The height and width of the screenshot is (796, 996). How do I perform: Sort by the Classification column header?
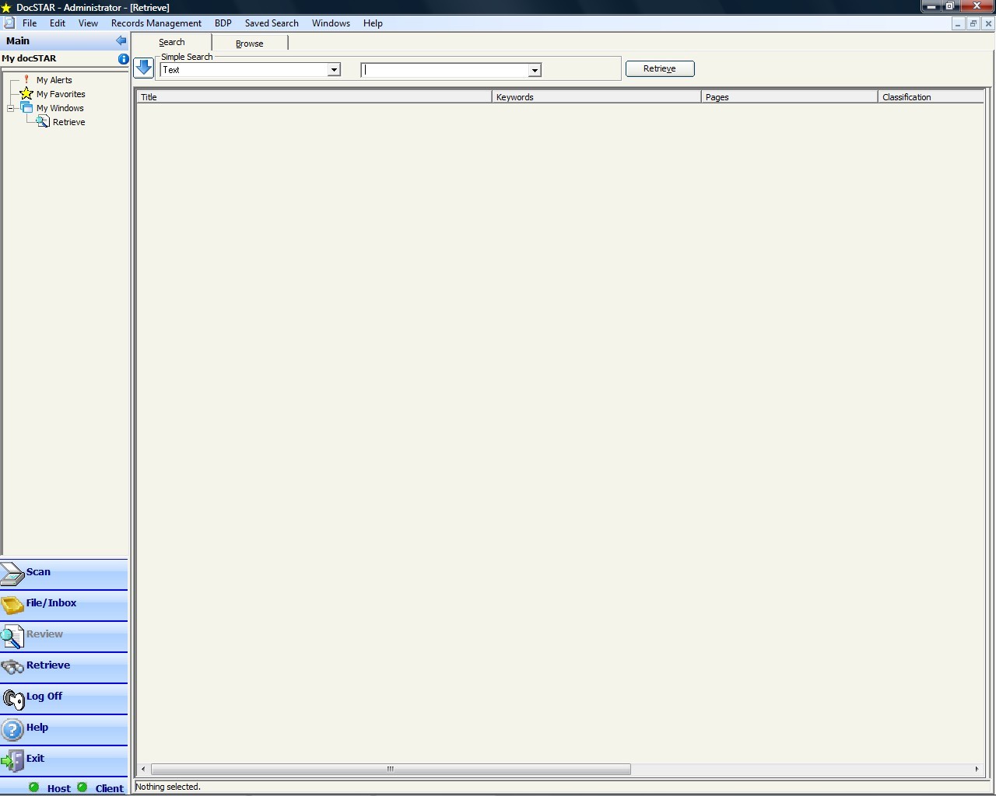coord(931,97)
